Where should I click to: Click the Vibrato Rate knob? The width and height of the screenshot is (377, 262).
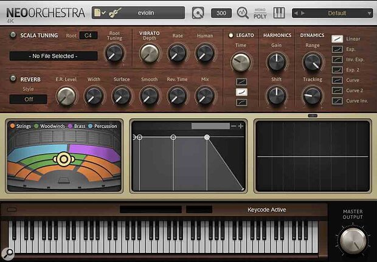(x=177, y=53)
